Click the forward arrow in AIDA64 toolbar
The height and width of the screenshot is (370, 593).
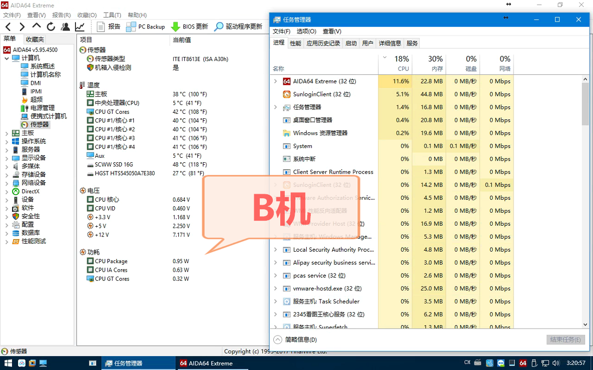click(22, 26)
